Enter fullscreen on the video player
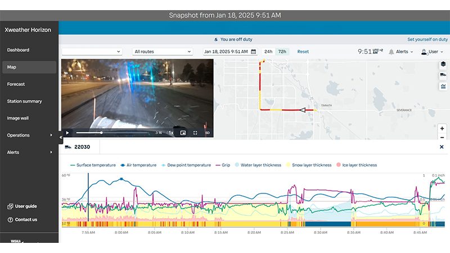Screen dimensions: 450x253 tap(195, 133)
